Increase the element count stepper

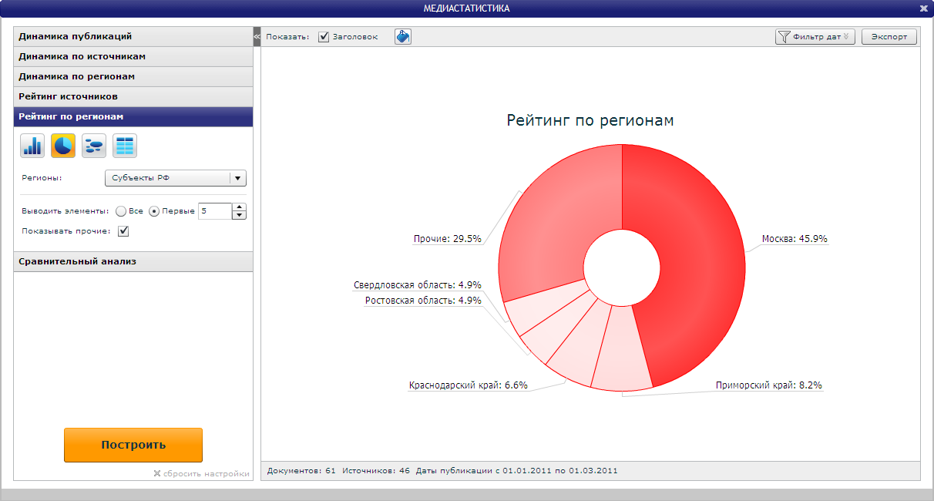coord(239,207)
